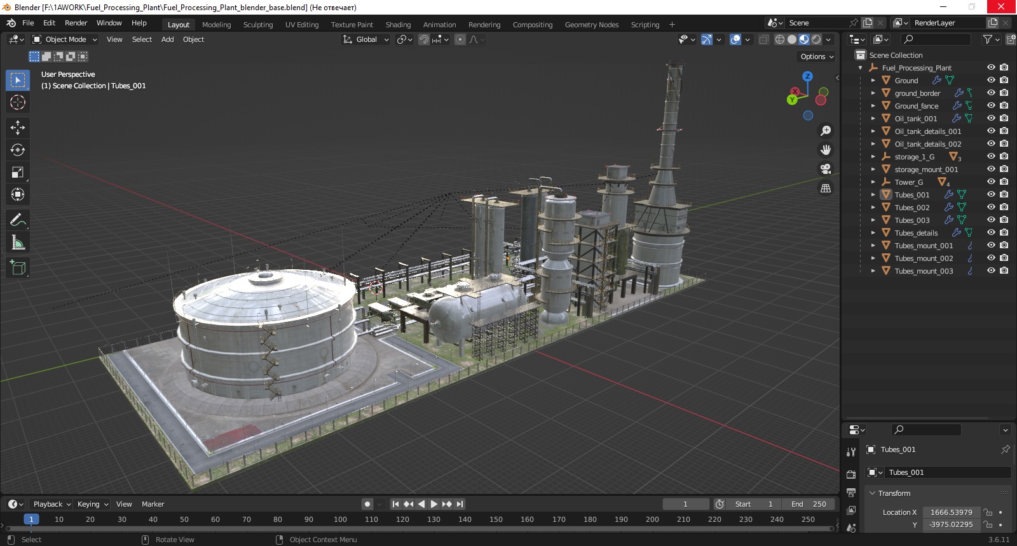Click the Z axis gizmo circle
Viewport: 1017px width, 546px height.
(x=807, y=76)
